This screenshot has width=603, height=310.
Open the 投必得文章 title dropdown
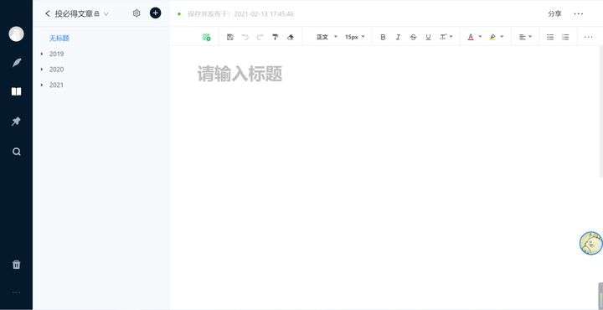pos(106,14)
